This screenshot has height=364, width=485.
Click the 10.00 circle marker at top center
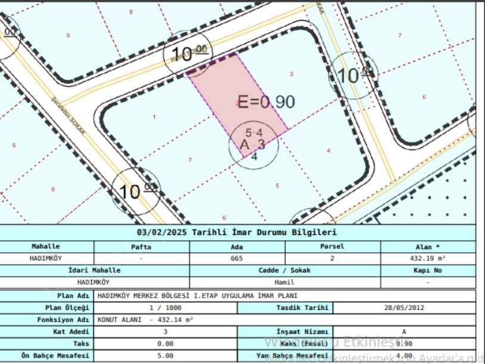[x=186, y=55]
